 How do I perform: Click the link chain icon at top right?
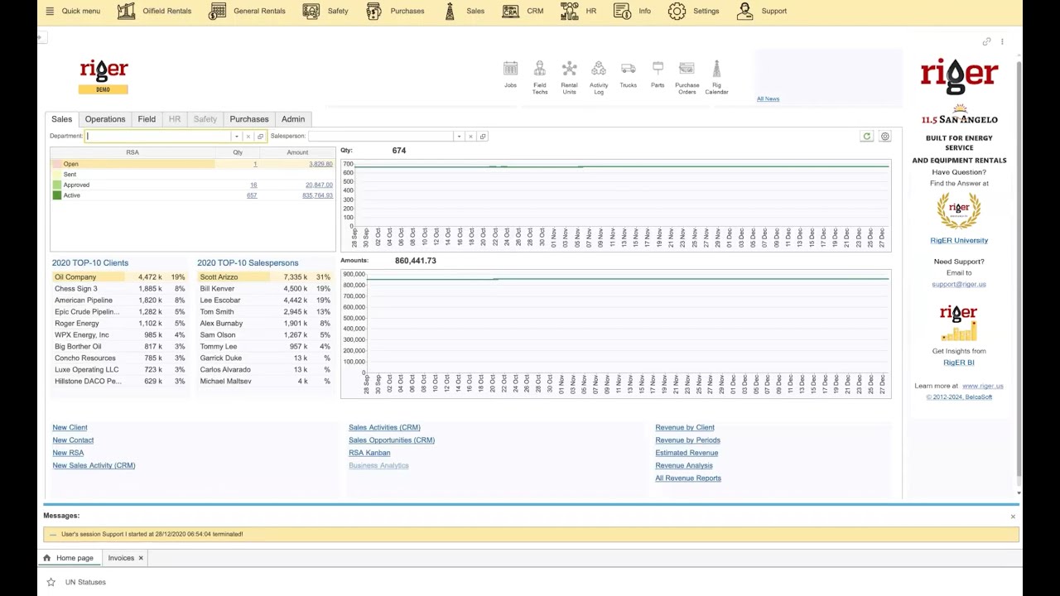(x=986, y=41)
